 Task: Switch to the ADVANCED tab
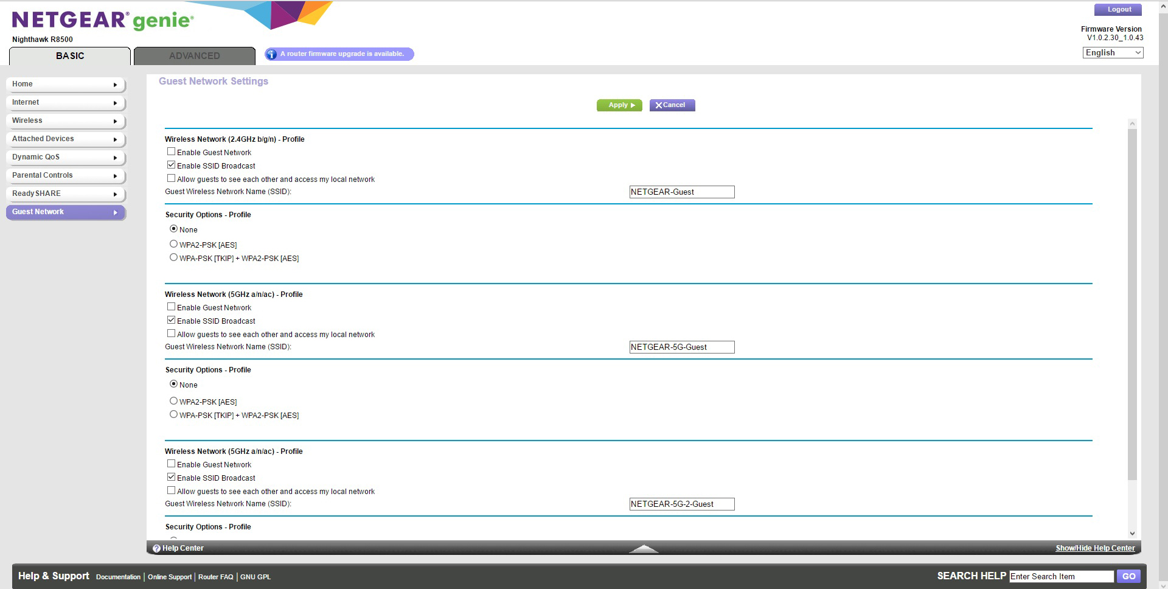coord(195,56)
